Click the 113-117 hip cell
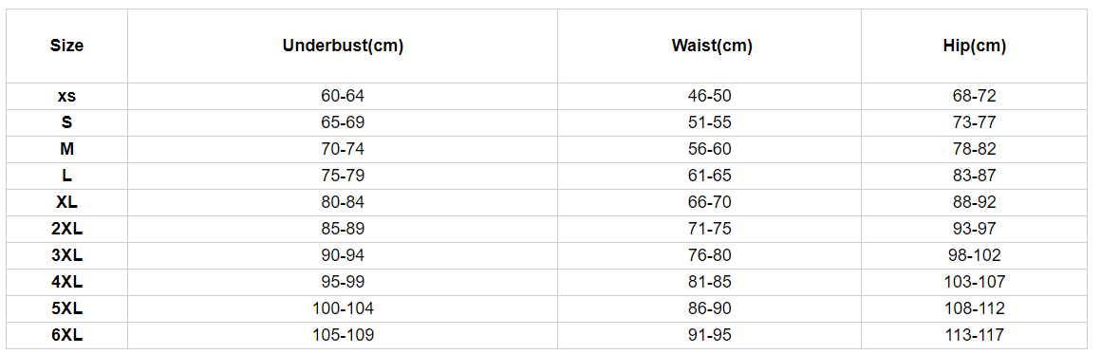This screenshot has height=354, width=1101. pyautogui.click(x=975, y=336)
